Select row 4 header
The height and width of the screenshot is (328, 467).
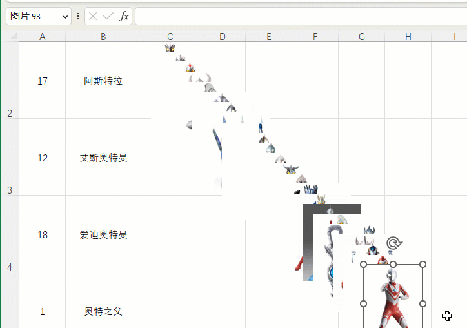(x=10, y=234)
